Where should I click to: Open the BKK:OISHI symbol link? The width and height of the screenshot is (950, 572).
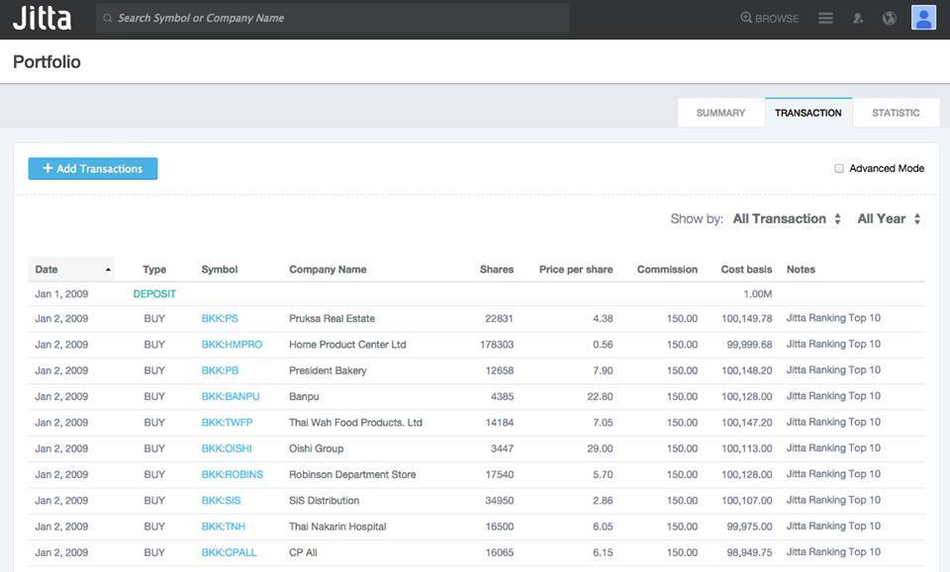(x=227, y=449)
